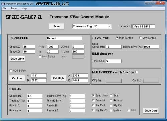Click the Cal Low button

(17, 78)
